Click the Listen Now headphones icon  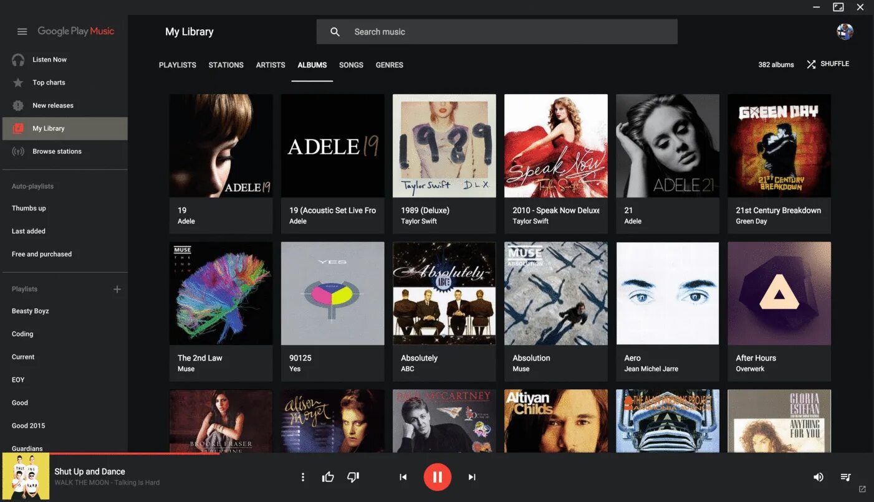point(18,60)
